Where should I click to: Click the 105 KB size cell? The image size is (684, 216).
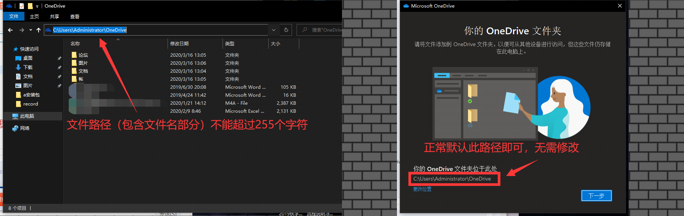point(288,87)
